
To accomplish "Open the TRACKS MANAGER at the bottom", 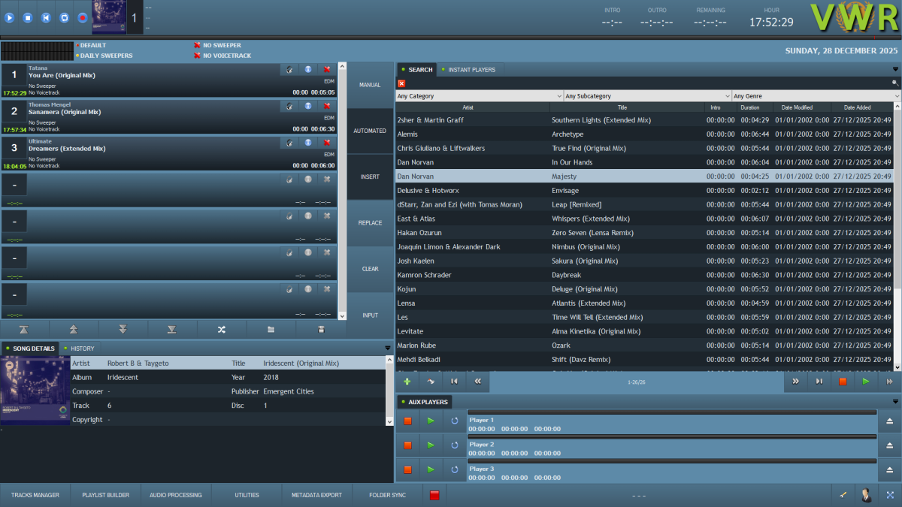I will tap(35, 494).
